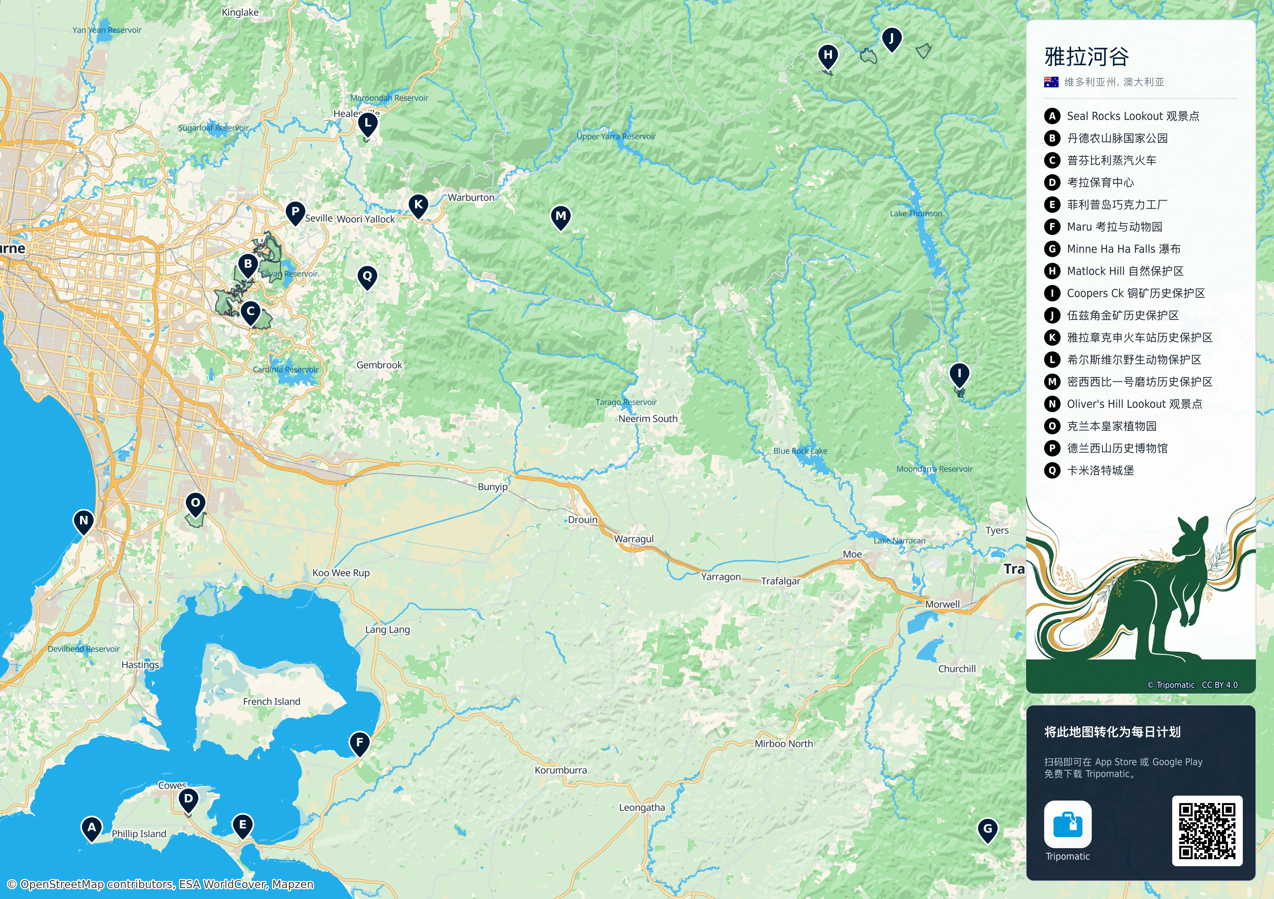Click the OpenStreetMap contributors attribution text
1274x899 pixels.
click(161, 885)
